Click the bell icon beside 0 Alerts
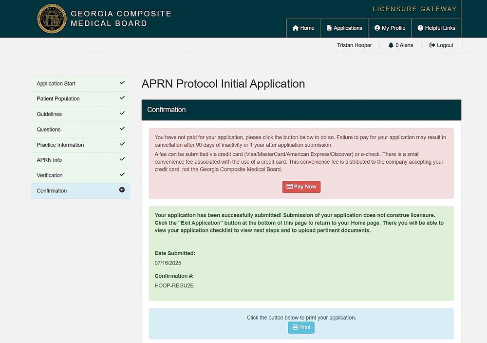The height and width of the screenshot is (343, 487). [x=391, y=45]
